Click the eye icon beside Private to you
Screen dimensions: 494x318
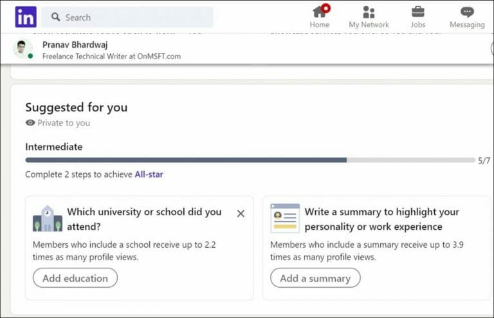[x=30, y=123]
